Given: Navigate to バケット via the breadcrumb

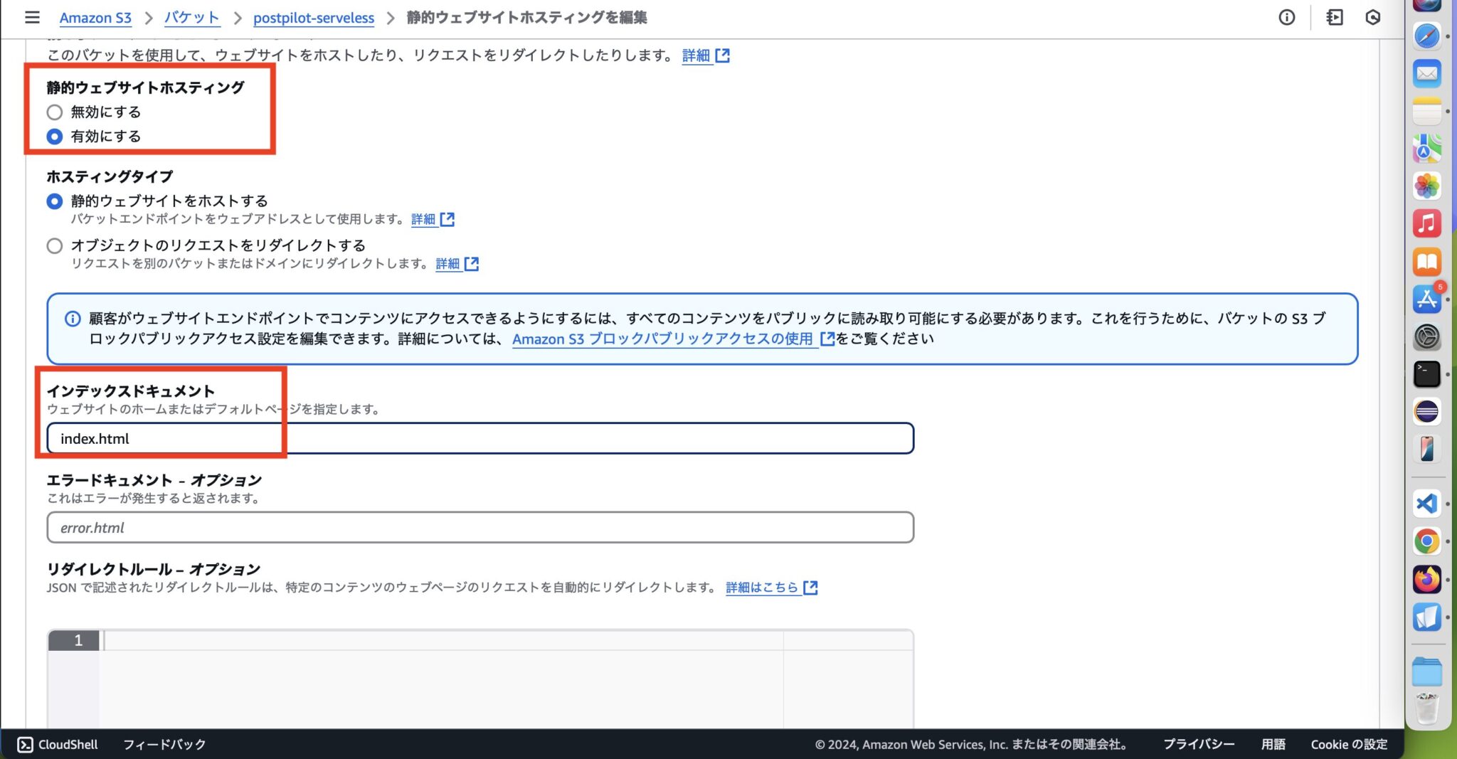Looking at the screenshot, I should [x=191, y=18].
